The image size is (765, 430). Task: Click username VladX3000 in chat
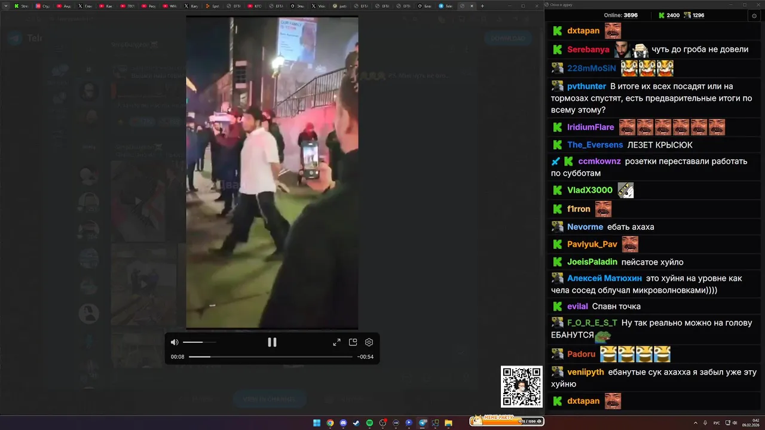[590, 190]
